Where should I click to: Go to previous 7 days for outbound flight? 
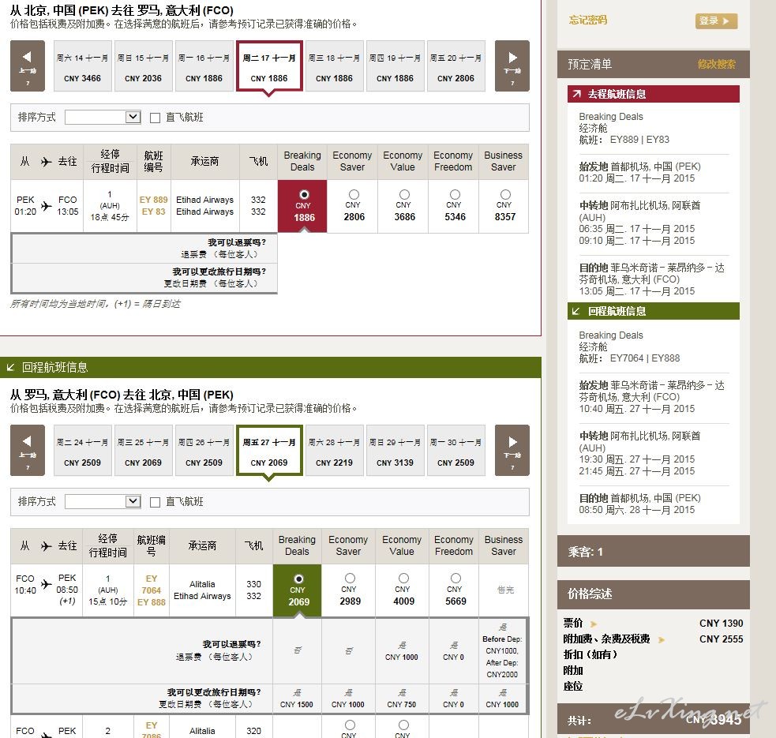(x=28, y=66)
